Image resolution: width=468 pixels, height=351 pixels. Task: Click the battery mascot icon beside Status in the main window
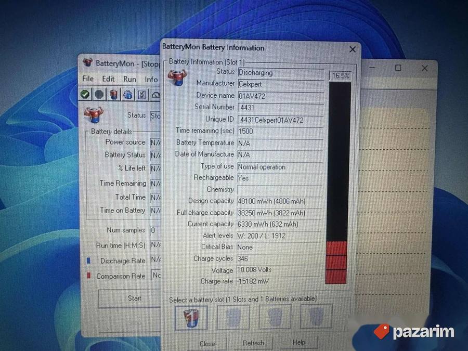click(94, 114)
